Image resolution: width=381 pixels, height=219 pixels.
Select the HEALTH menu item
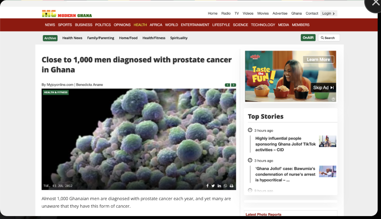140,25
